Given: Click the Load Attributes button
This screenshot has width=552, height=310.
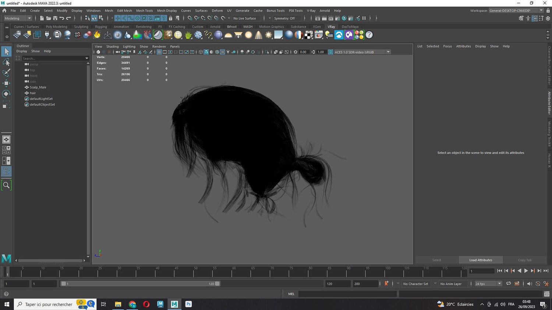Looking at the screenshot, I should coord(480,260).
